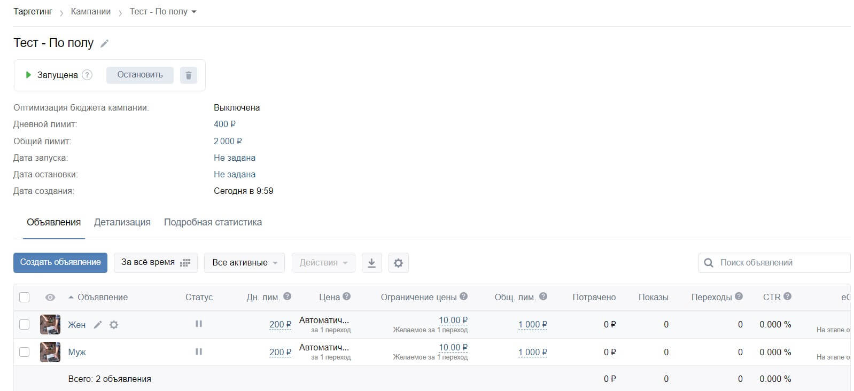This screenshot has width=854, height=391.
Task: Edit the Жен ad with the pencil icon
Action: point(98,324)
